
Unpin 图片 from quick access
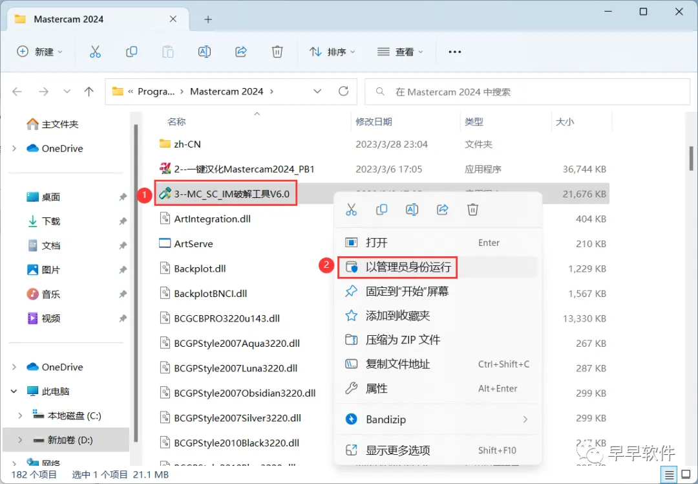pos(123,270)
